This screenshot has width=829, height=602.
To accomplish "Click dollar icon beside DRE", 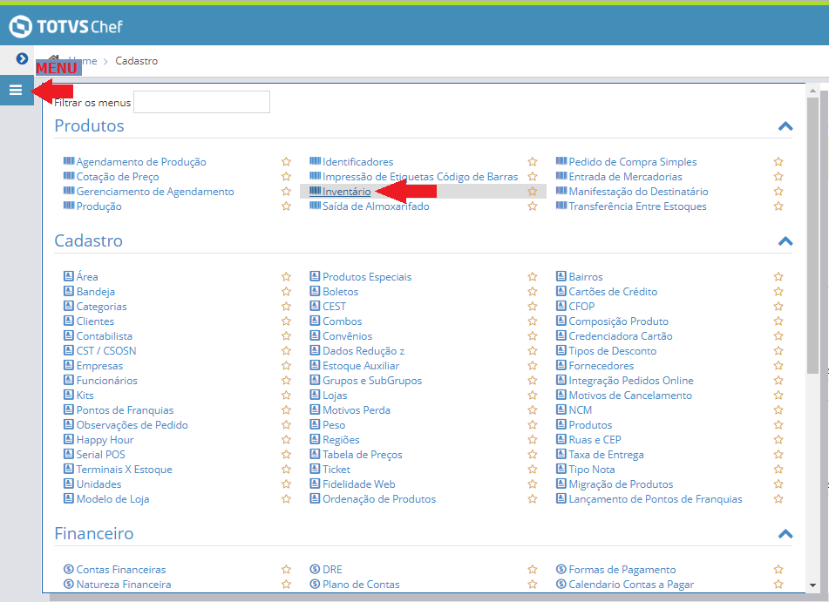I will point(315,569).
